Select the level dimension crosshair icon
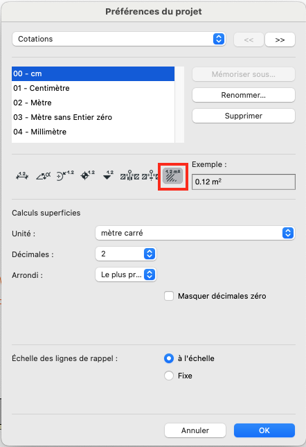Image resolution: width=306 pixels, height=447 pixels. pyautogui.click(x=87, y=175)
